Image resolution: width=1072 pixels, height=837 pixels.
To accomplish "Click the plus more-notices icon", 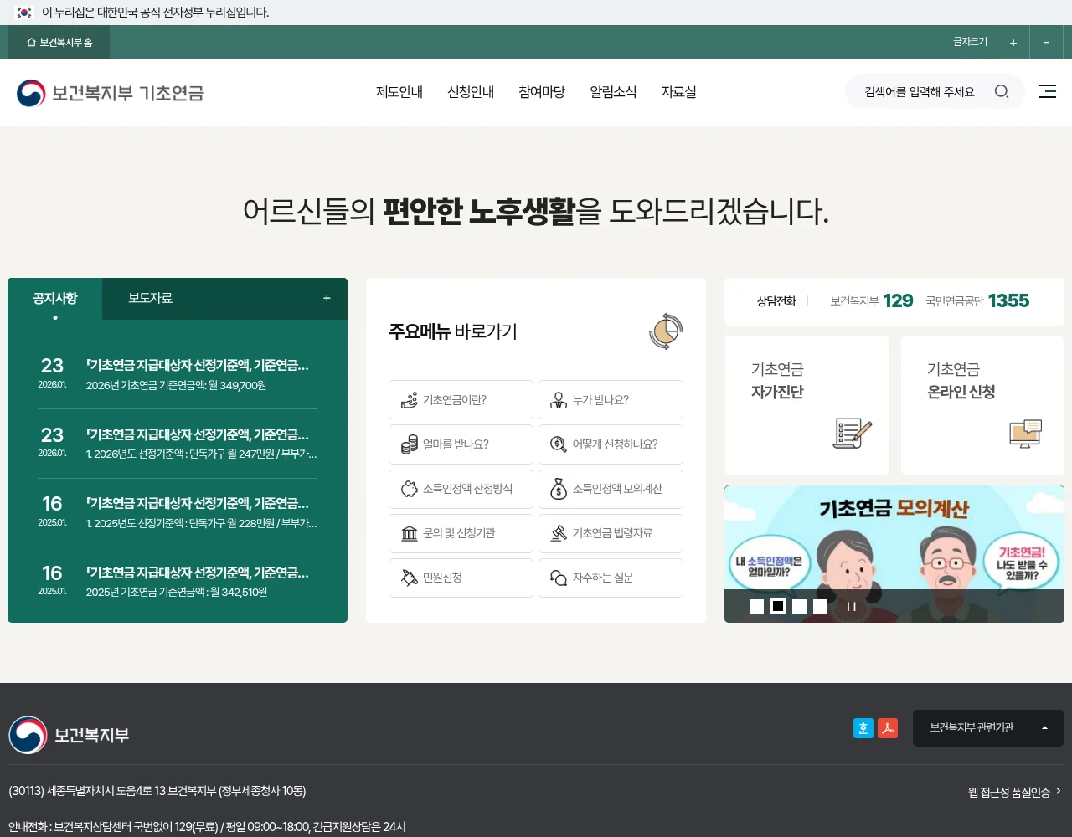I will [327, 298].
